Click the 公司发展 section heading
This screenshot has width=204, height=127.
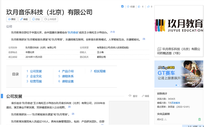coord(14,96)
